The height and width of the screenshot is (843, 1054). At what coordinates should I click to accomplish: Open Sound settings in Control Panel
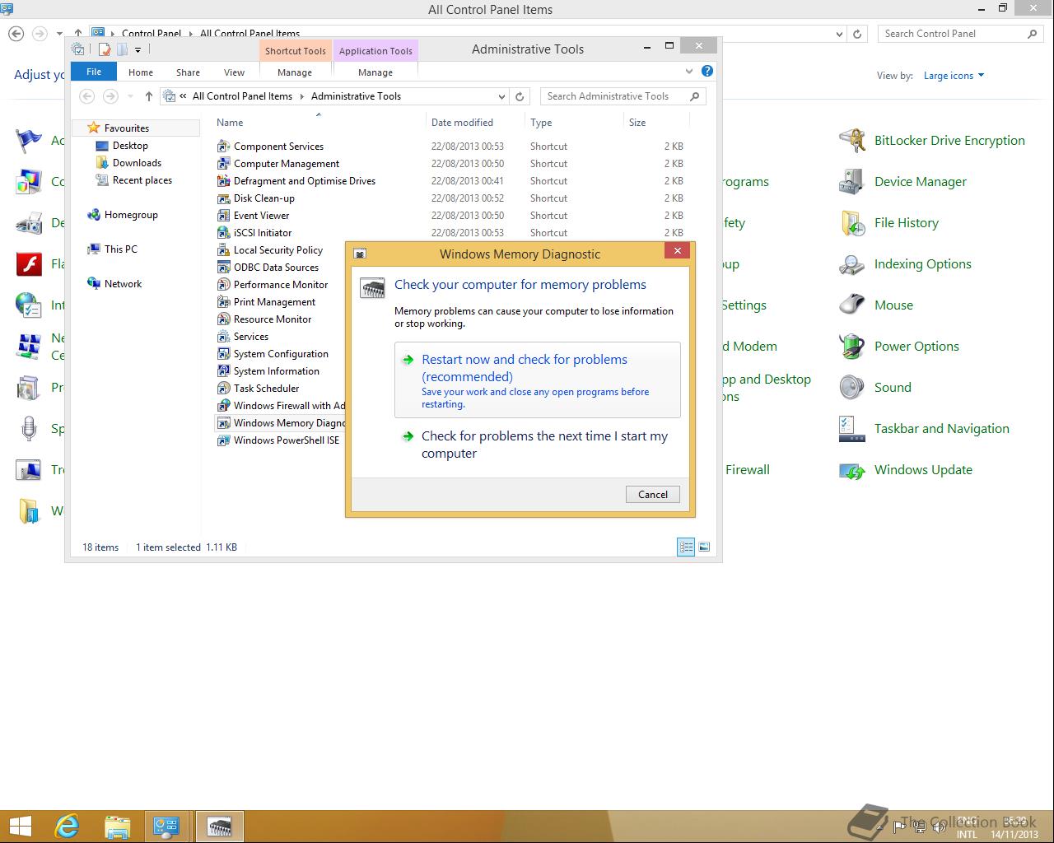876,388
